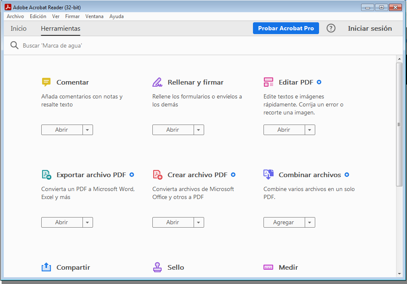Screen dimensions: 407x284
Task: Click the Editar PDF layout icon
Action: 269,82
